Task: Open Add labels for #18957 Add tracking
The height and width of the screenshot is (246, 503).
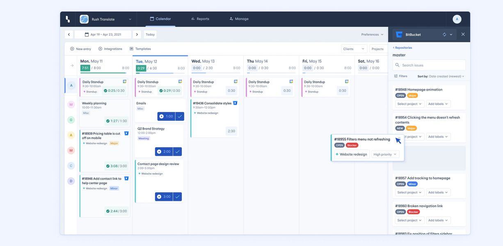Action: (438, 192)
